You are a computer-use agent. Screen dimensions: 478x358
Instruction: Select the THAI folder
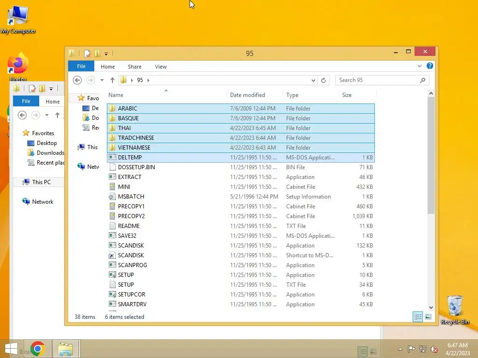[x=241, y=128]
